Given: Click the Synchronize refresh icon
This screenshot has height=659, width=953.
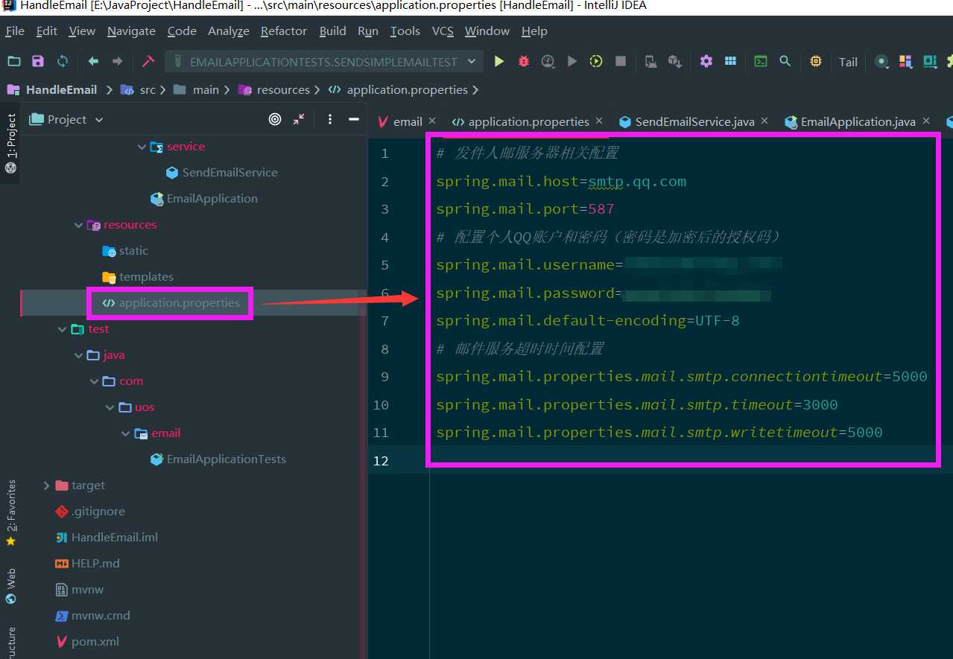Looking at the screenshot, I should coord(63,61).
